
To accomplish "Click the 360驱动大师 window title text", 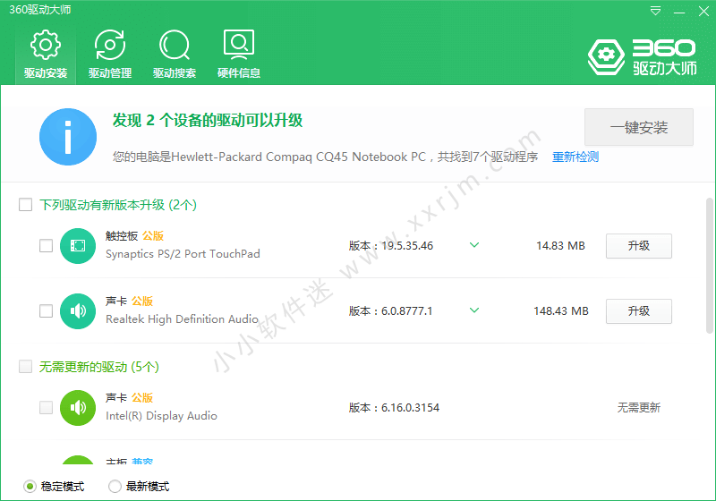I will (40, 10).
